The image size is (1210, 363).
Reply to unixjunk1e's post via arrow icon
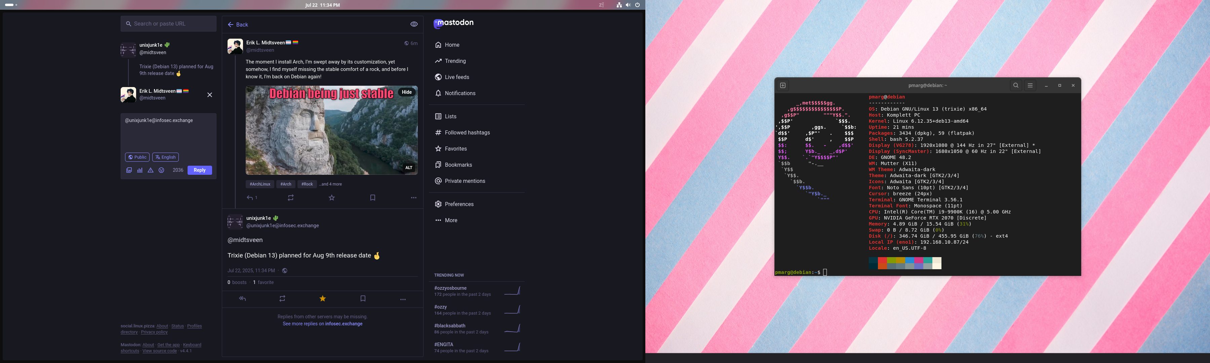coord(242,299)
